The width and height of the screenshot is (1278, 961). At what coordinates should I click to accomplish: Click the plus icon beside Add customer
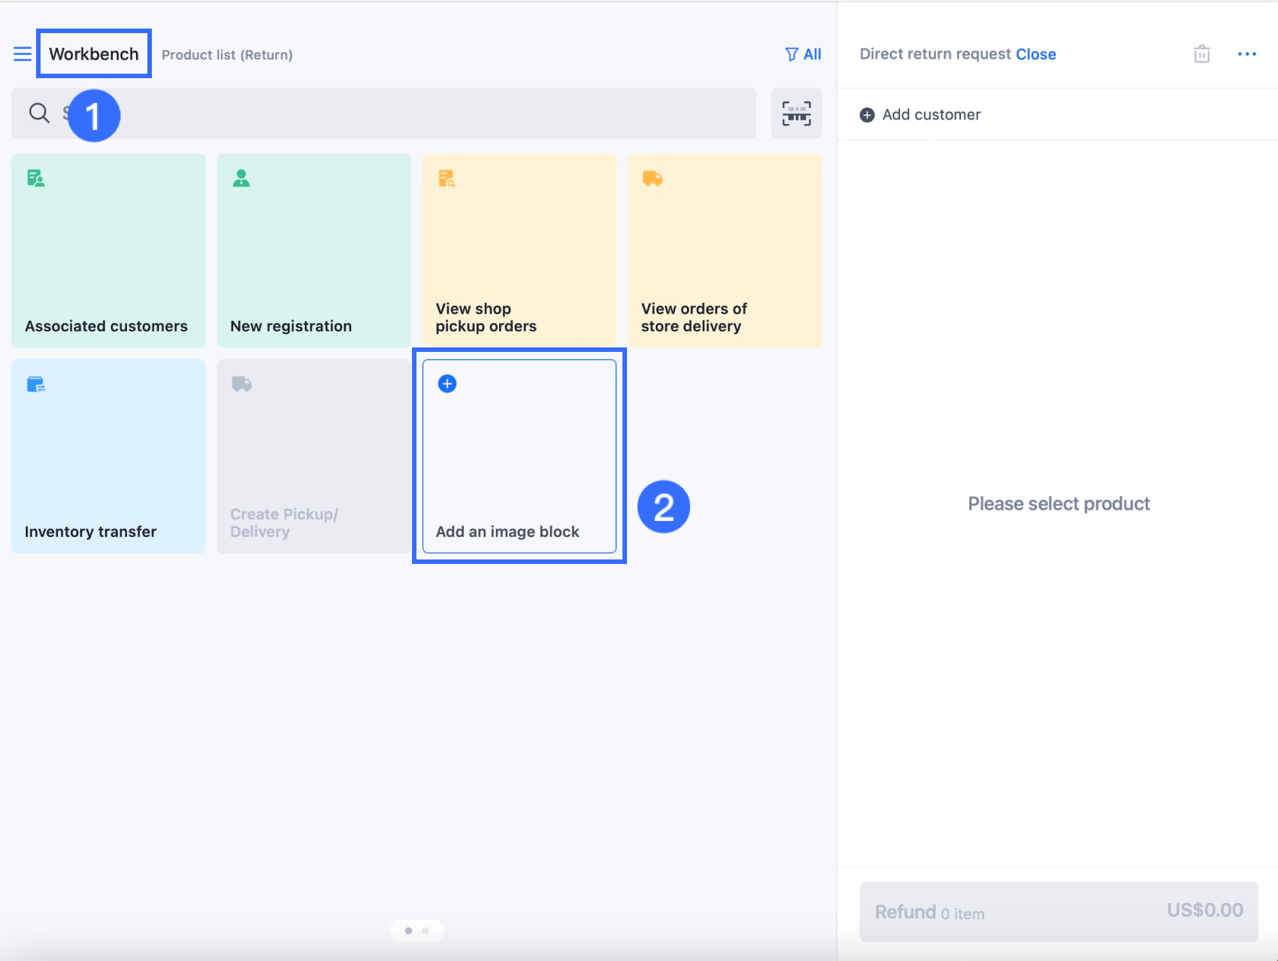point(867,115)
